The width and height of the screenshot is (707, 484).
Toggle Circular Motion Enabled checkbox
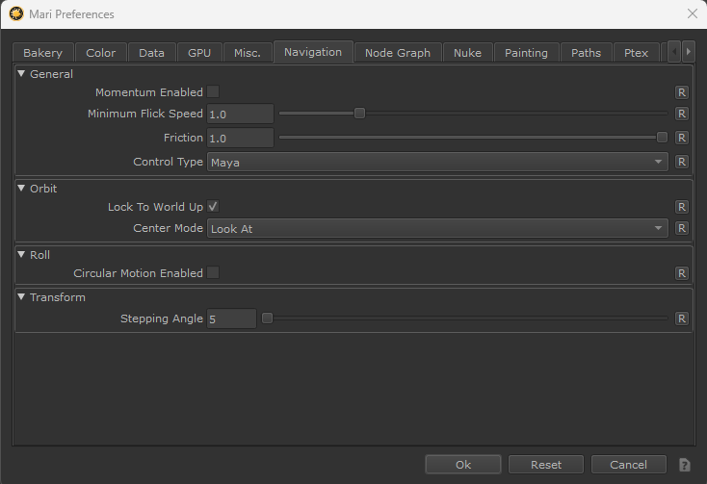213,273
